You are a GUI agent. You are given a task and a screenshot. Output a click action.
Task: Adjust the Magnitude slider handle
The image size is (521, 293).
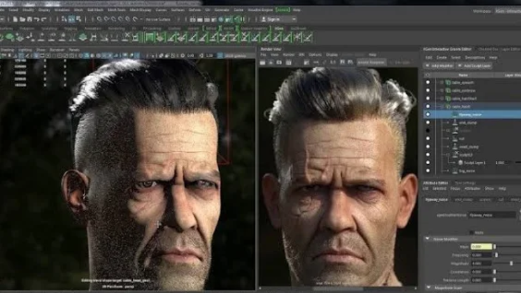click(511, 263)
